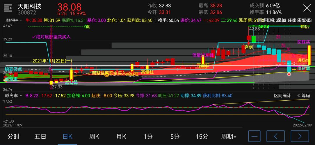
Task: Click low price label 27.33
Action: click(57, 87)
